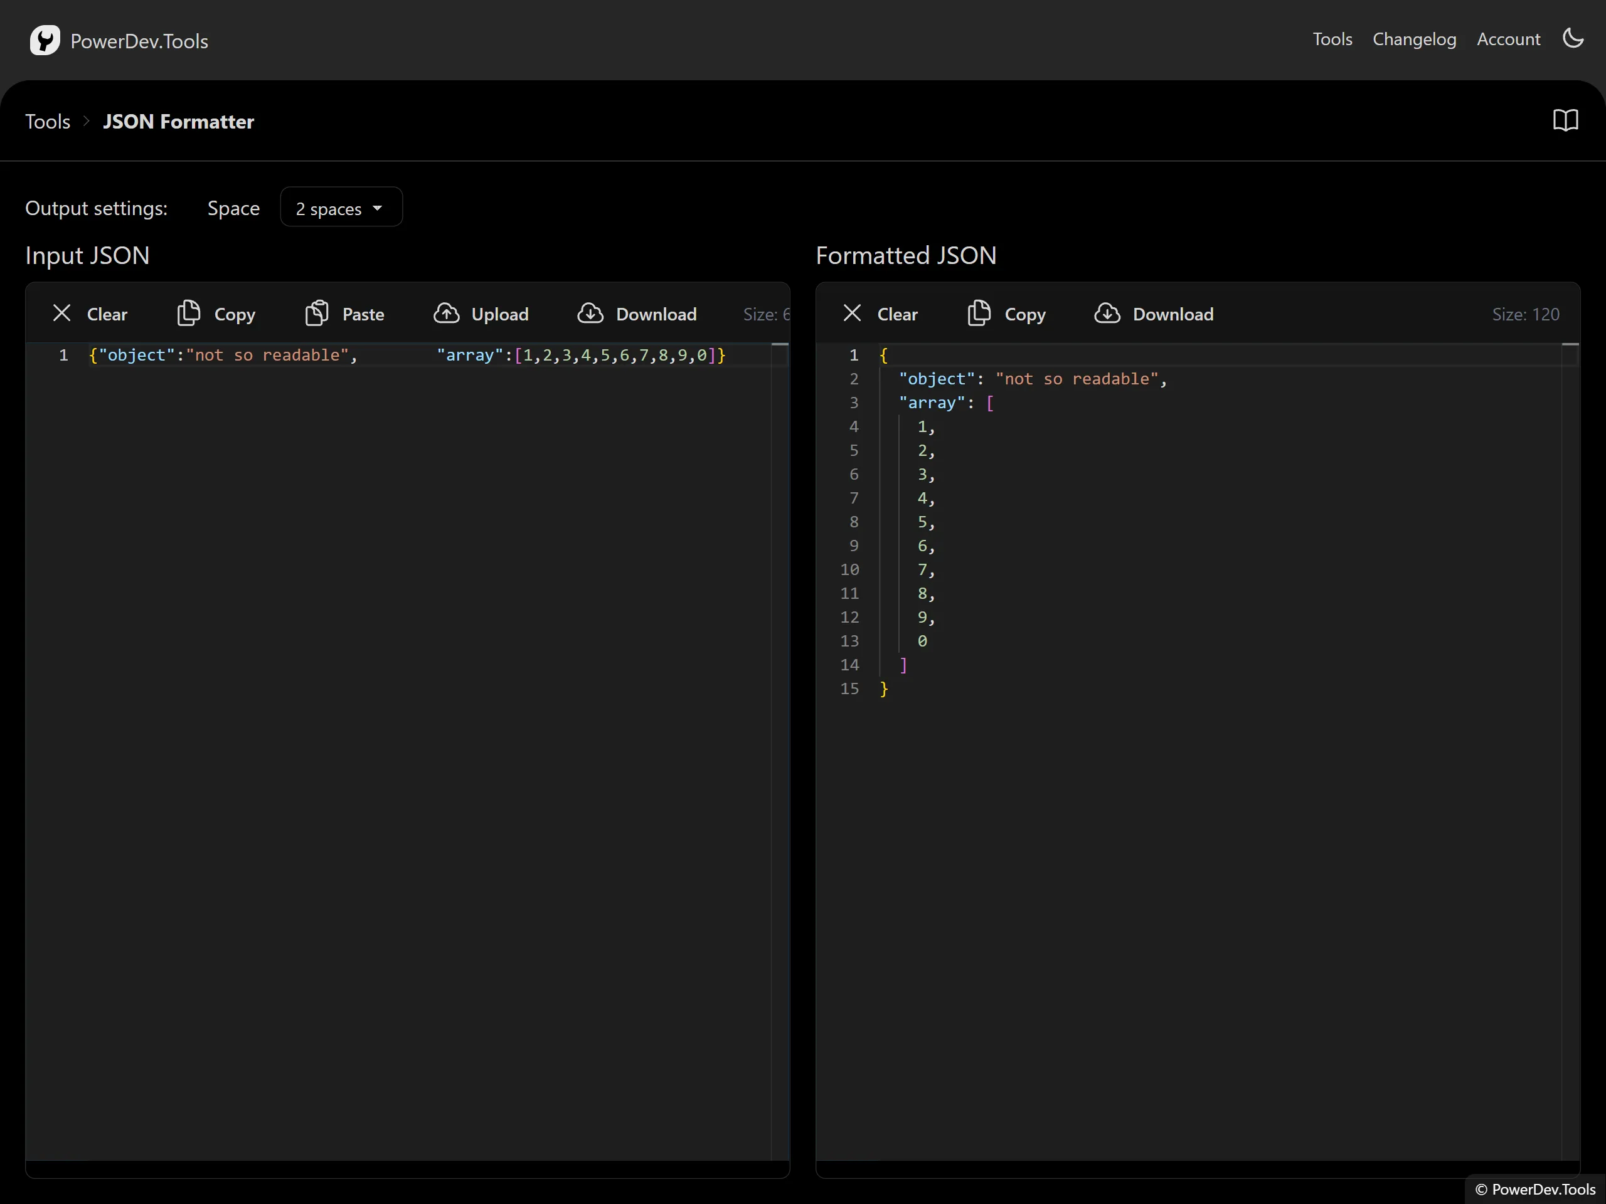Open the 2 spaces indentation dropdown

tap(341, 208)
